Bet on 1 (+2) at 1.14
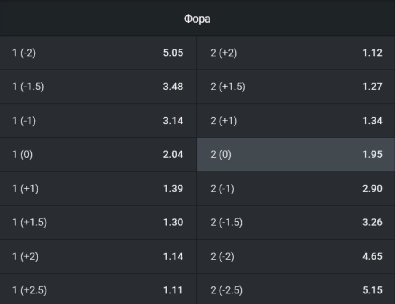The image size is (395, 304). point(98,256)
